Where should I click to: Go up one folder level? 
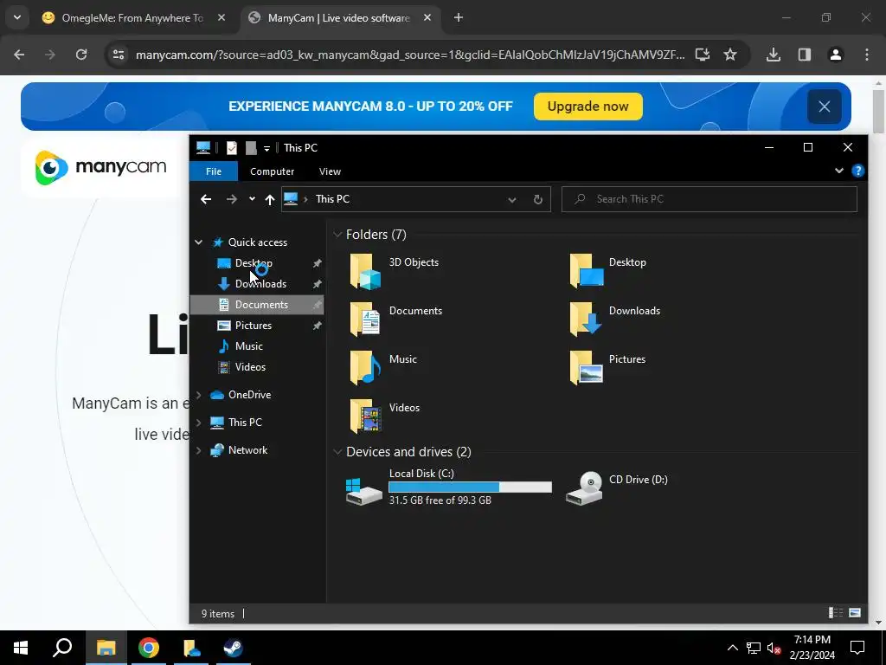click(270, 199)
